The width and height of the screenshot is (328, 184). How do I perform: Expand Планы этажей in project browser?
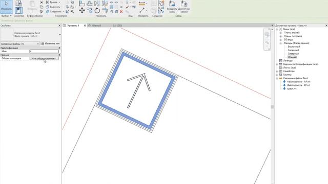(281, 33)
